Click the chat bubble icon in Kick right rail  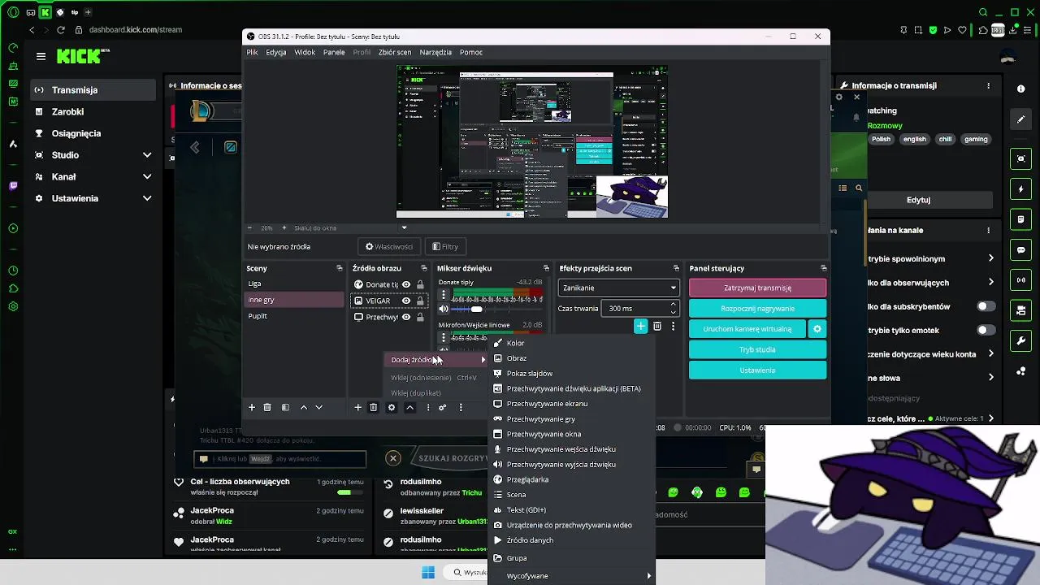tap(1021, 250)
